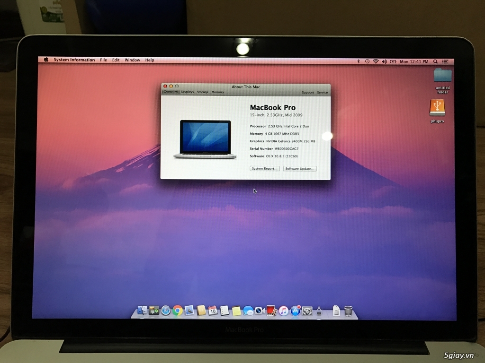Launch Mission Control from the Dock
Viewport: 485px width, 363px height.
click(x=154, y=311)
